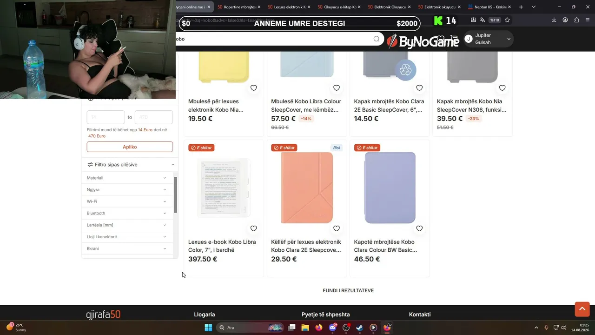The height and width of the screenshot is (335, 595).
Task: Open the browser account profile icon
Action: coord(565,20)
